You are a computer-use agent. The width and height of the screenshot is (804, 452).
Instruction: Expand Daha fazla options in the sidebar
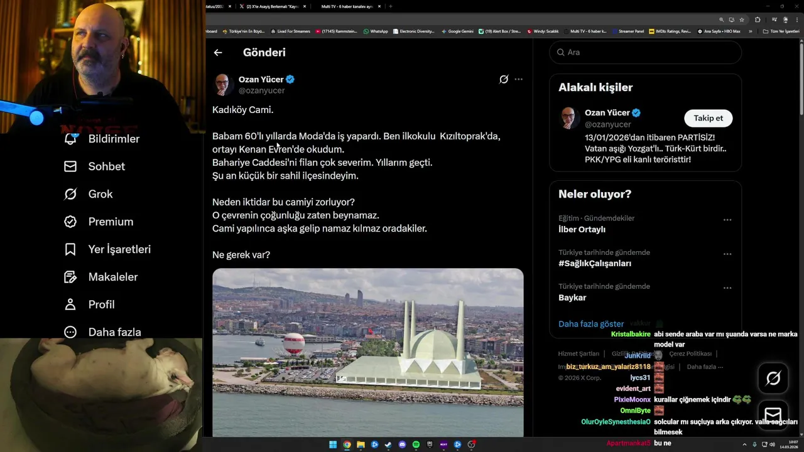click(102, 332)
